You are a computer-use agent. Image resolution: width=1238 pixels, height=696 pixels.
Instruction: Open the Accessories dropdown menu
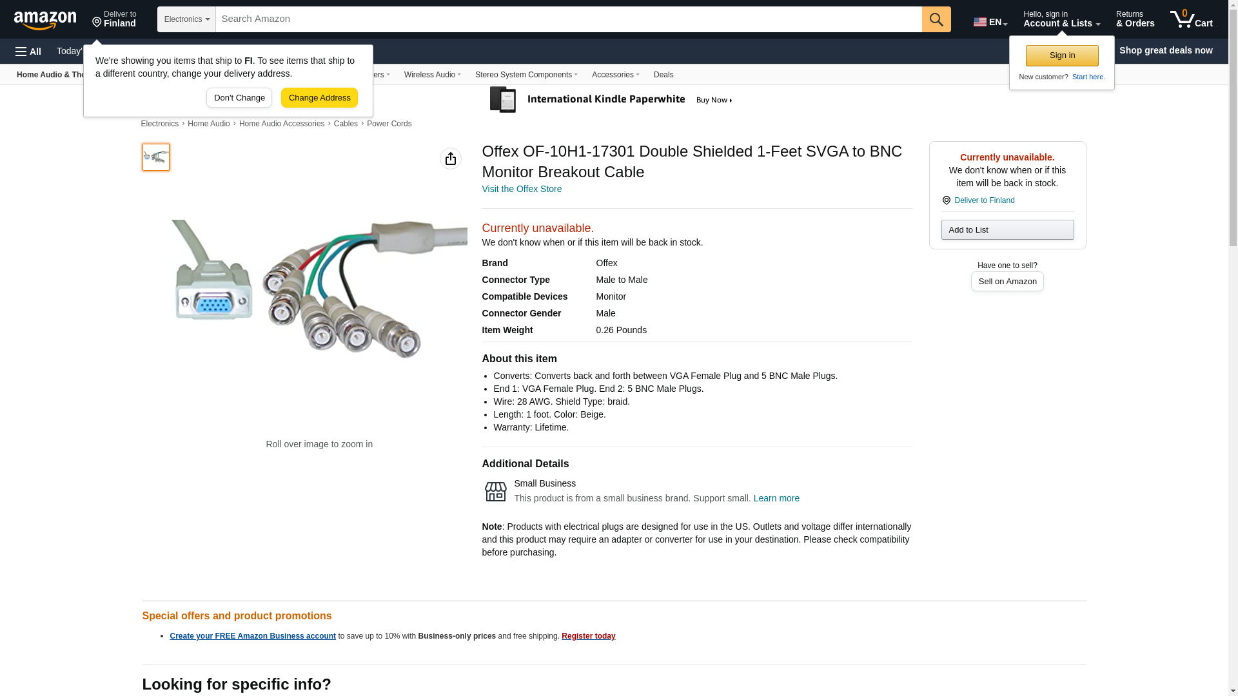pyautogui.click(x=615, y=75)
